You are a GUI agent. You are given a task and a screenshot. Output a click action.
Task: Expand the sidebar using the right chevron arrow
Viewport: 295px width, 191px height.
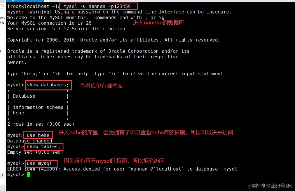2,175
